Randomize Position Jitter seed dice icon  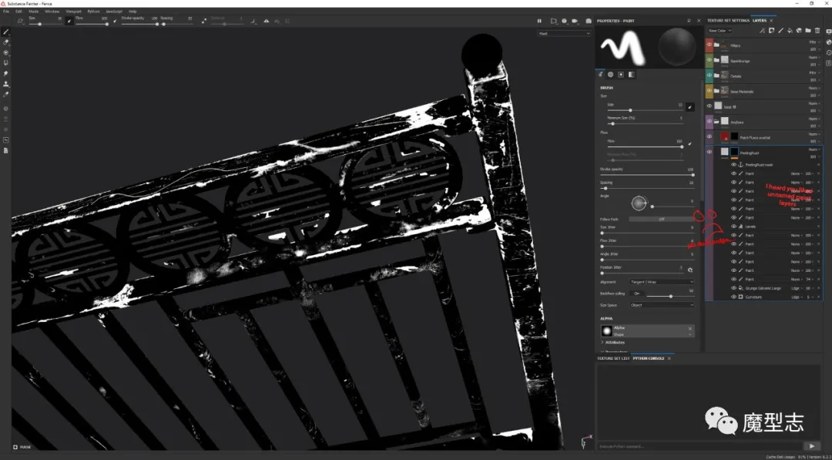[690, 270]
